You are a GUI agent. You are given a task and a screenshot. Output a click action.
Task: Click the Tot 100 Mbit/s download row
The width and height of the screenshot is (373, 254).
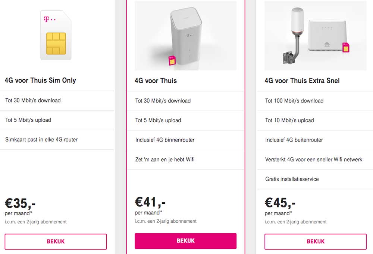click(x=294, y=101)
